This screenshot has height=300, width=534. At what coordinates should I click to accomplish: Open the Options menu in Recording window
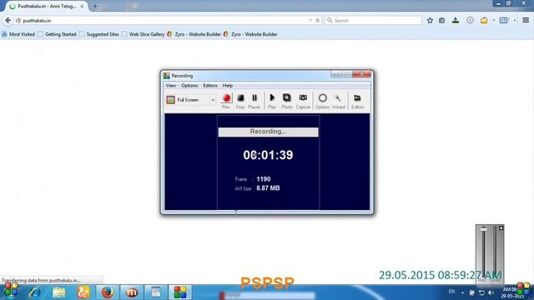coord(189,86)
